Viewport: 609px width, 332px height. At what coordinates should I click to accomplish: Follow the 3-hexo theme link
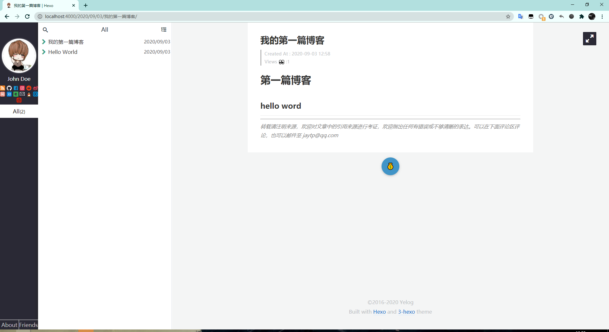pos(406,312)
